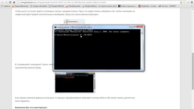The height and width of the screenshot is (109, 194).
Task: Minimize the cmd.exe window
Action: (x=131, y=26)
